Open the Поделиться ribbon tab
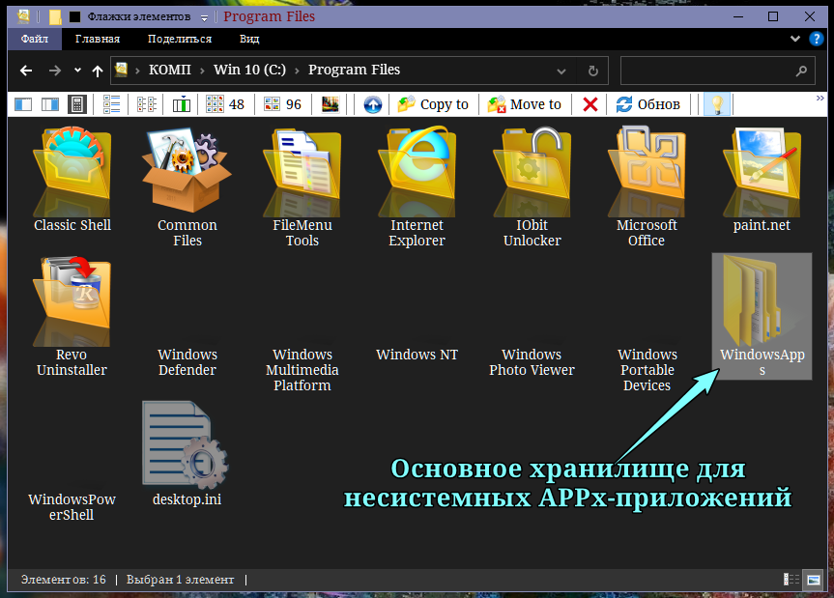The image size is (834, 598). pos(180,39)
